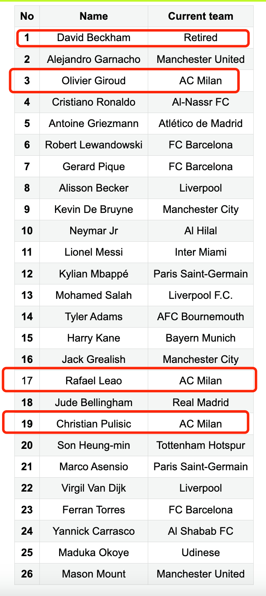
Task: Click the Tottenham Hotspur team cell
Action: [x=201, y=446]
